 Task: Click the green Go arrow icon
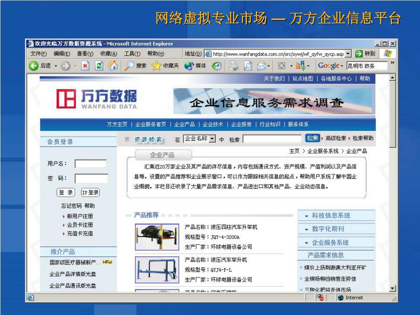tap(358, 54)
